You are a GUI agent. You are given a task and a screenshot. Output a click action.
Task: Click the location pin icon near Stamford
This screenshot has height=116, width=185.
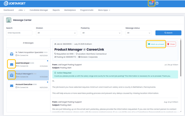(x=76, y=54)
